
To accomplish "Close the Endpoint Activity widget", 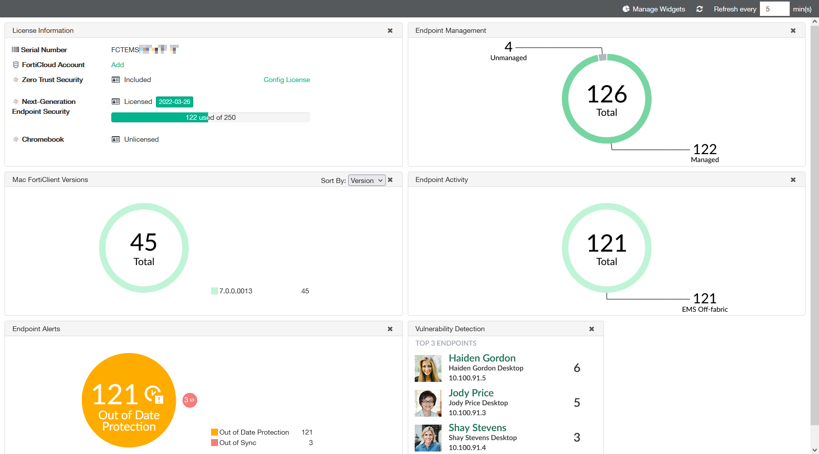I will click(793, 180).
